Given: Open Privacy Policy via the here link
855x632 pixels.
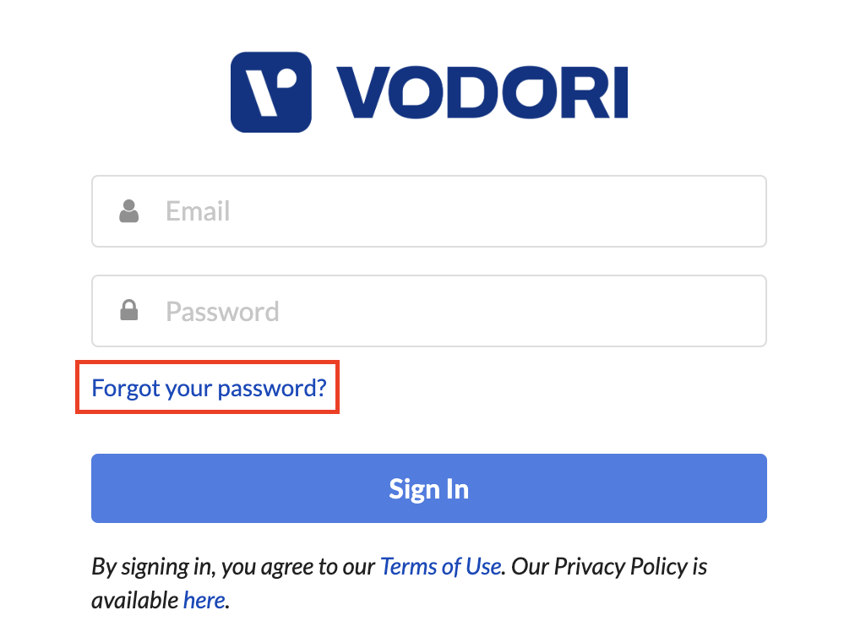Looking at the screenshot, I should [x=204, y=600].
